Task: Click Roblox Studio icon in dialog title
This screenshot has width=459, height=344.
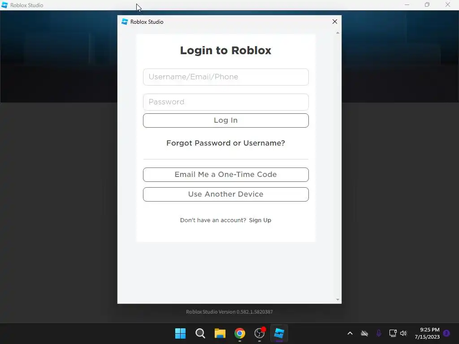Action: tap(125, 21)
